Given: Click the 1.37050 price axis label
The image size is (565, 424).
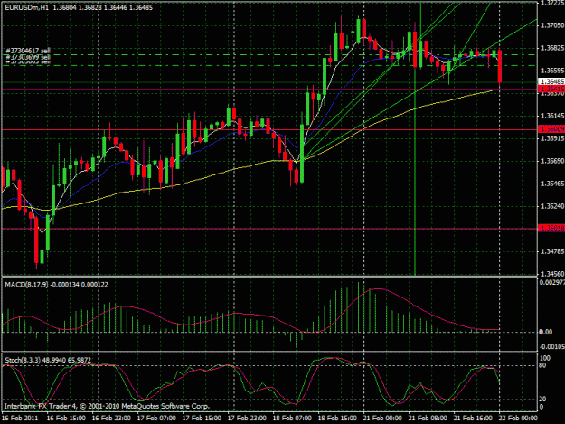Looking at the screenshot, I should [x=552, y=25].
